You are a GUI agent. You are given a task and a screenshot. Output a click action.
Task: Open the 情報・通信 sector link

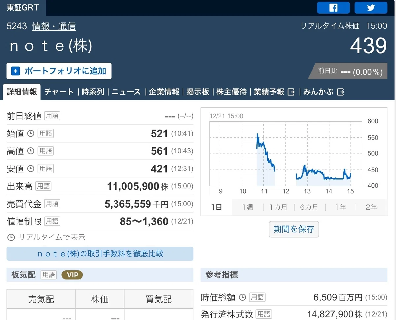(54, 26)
